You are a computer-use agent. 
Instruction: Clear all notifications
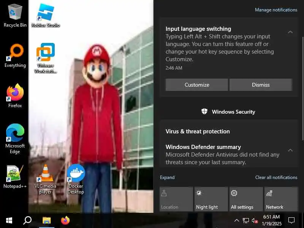click(276, 177)
